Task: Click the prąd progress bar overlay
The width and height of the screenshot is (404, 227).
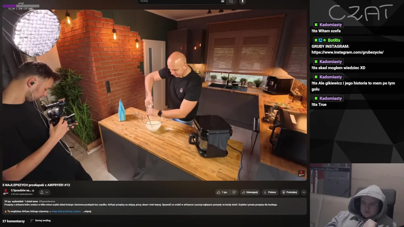Action: (x=21, y=6)
